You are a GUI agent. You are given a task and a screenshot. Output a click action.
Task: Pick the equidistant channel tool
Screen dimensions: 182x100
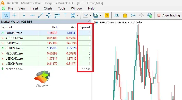(49, 15)
